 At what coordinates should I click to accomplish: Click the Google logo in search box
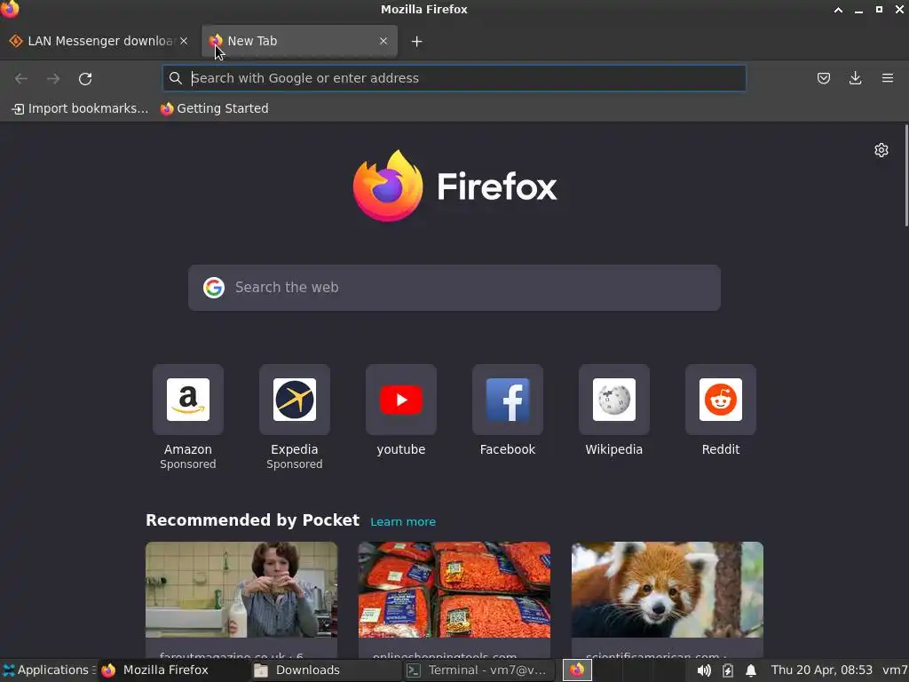214,288
